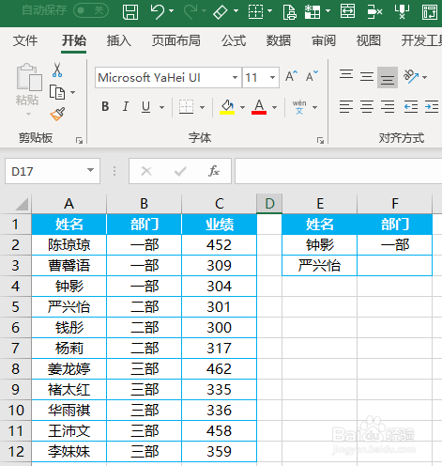Click the Center align icon

367,107
